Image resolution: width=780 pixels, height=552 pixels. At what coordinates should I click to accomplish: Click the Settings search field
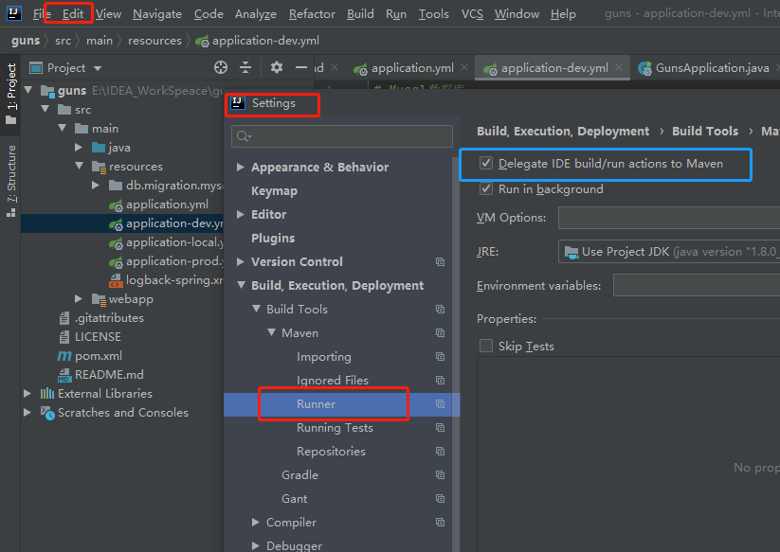pyautogui.click(x=342, y=136)
